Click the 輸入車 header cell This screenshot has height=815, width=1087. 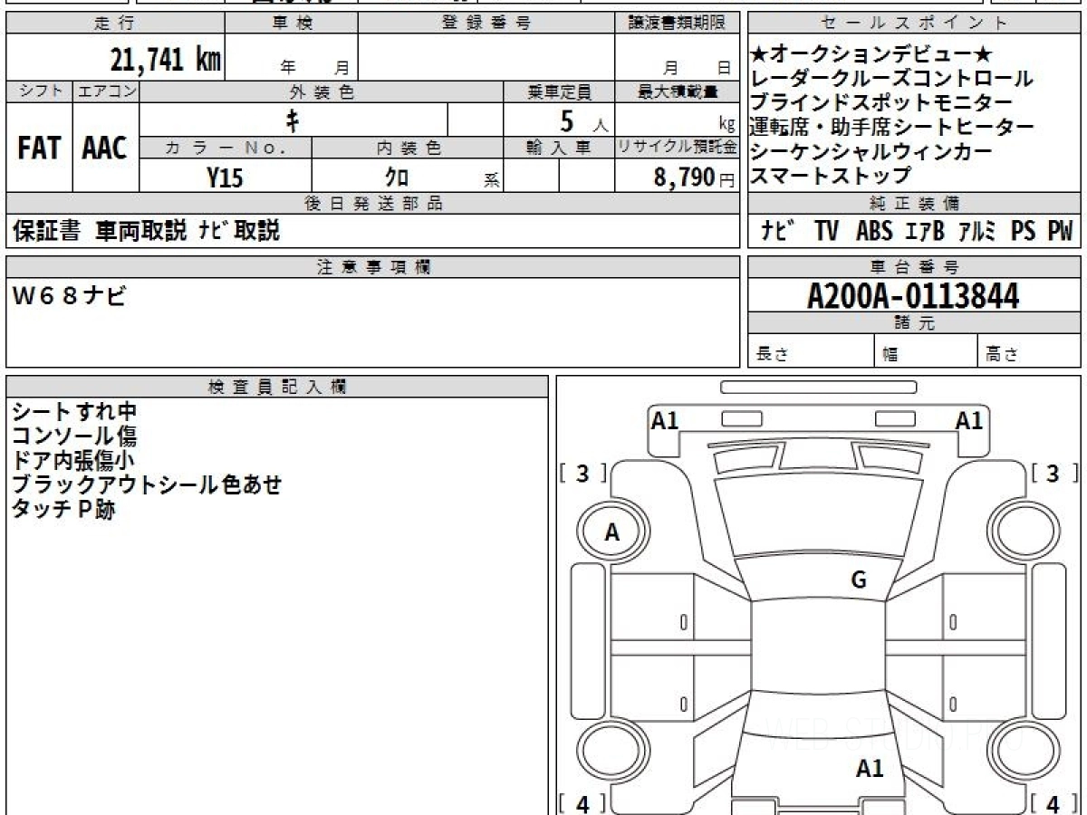coord(559,148)
